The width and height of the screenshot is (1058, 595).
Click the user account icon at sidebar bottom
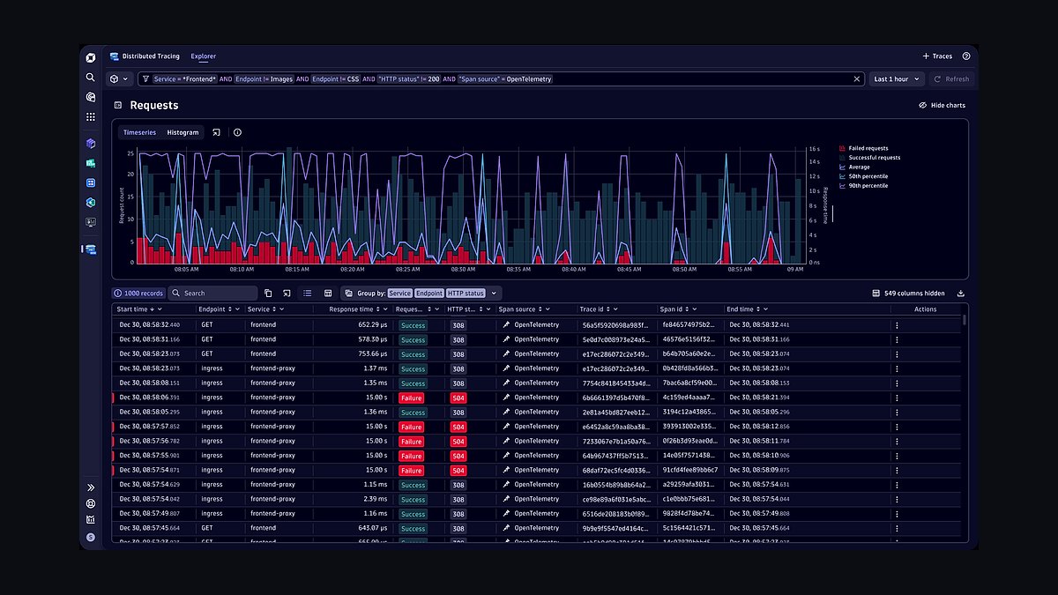[90, 536]
